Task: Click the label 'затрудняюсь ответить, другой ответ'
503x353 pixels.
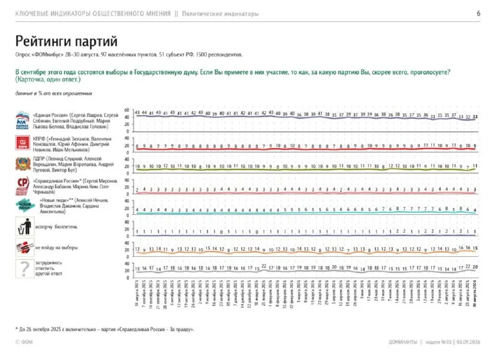Action: [49, 268]
